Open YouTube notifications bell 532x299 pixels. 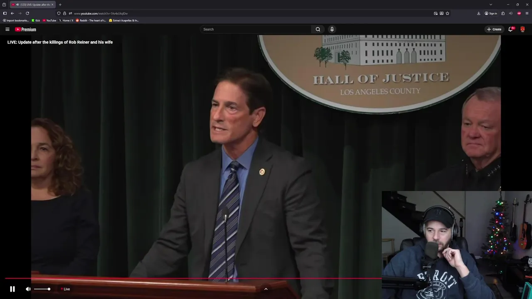coord(511,29)
